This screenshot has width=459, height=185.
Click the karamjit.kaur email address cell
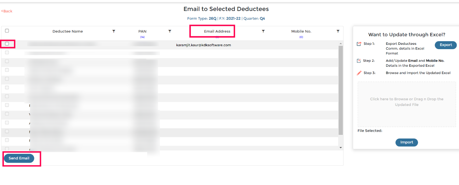pyautogui.click(x=203, y=45)
